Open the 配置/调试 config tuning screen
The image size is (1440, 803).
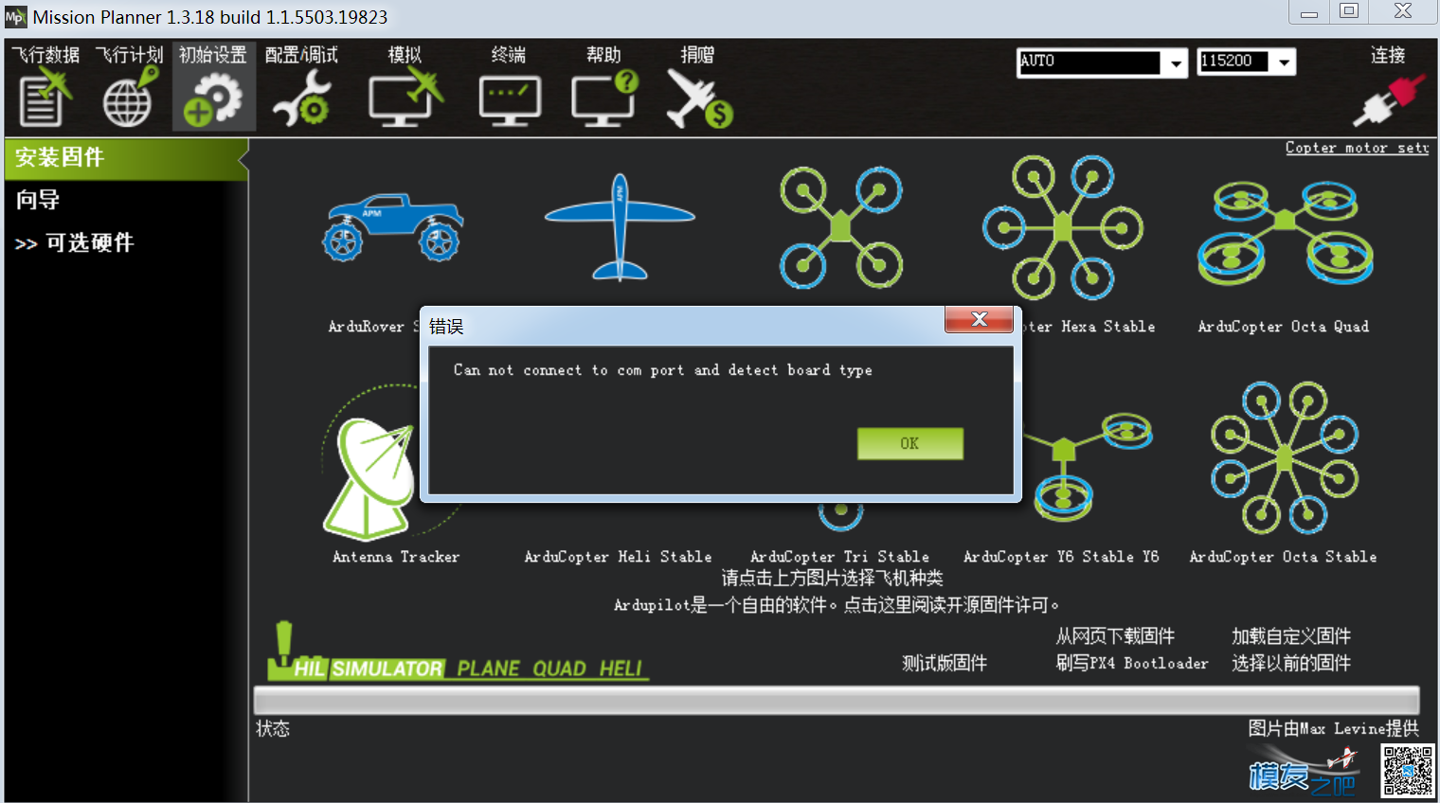[301, 86]
